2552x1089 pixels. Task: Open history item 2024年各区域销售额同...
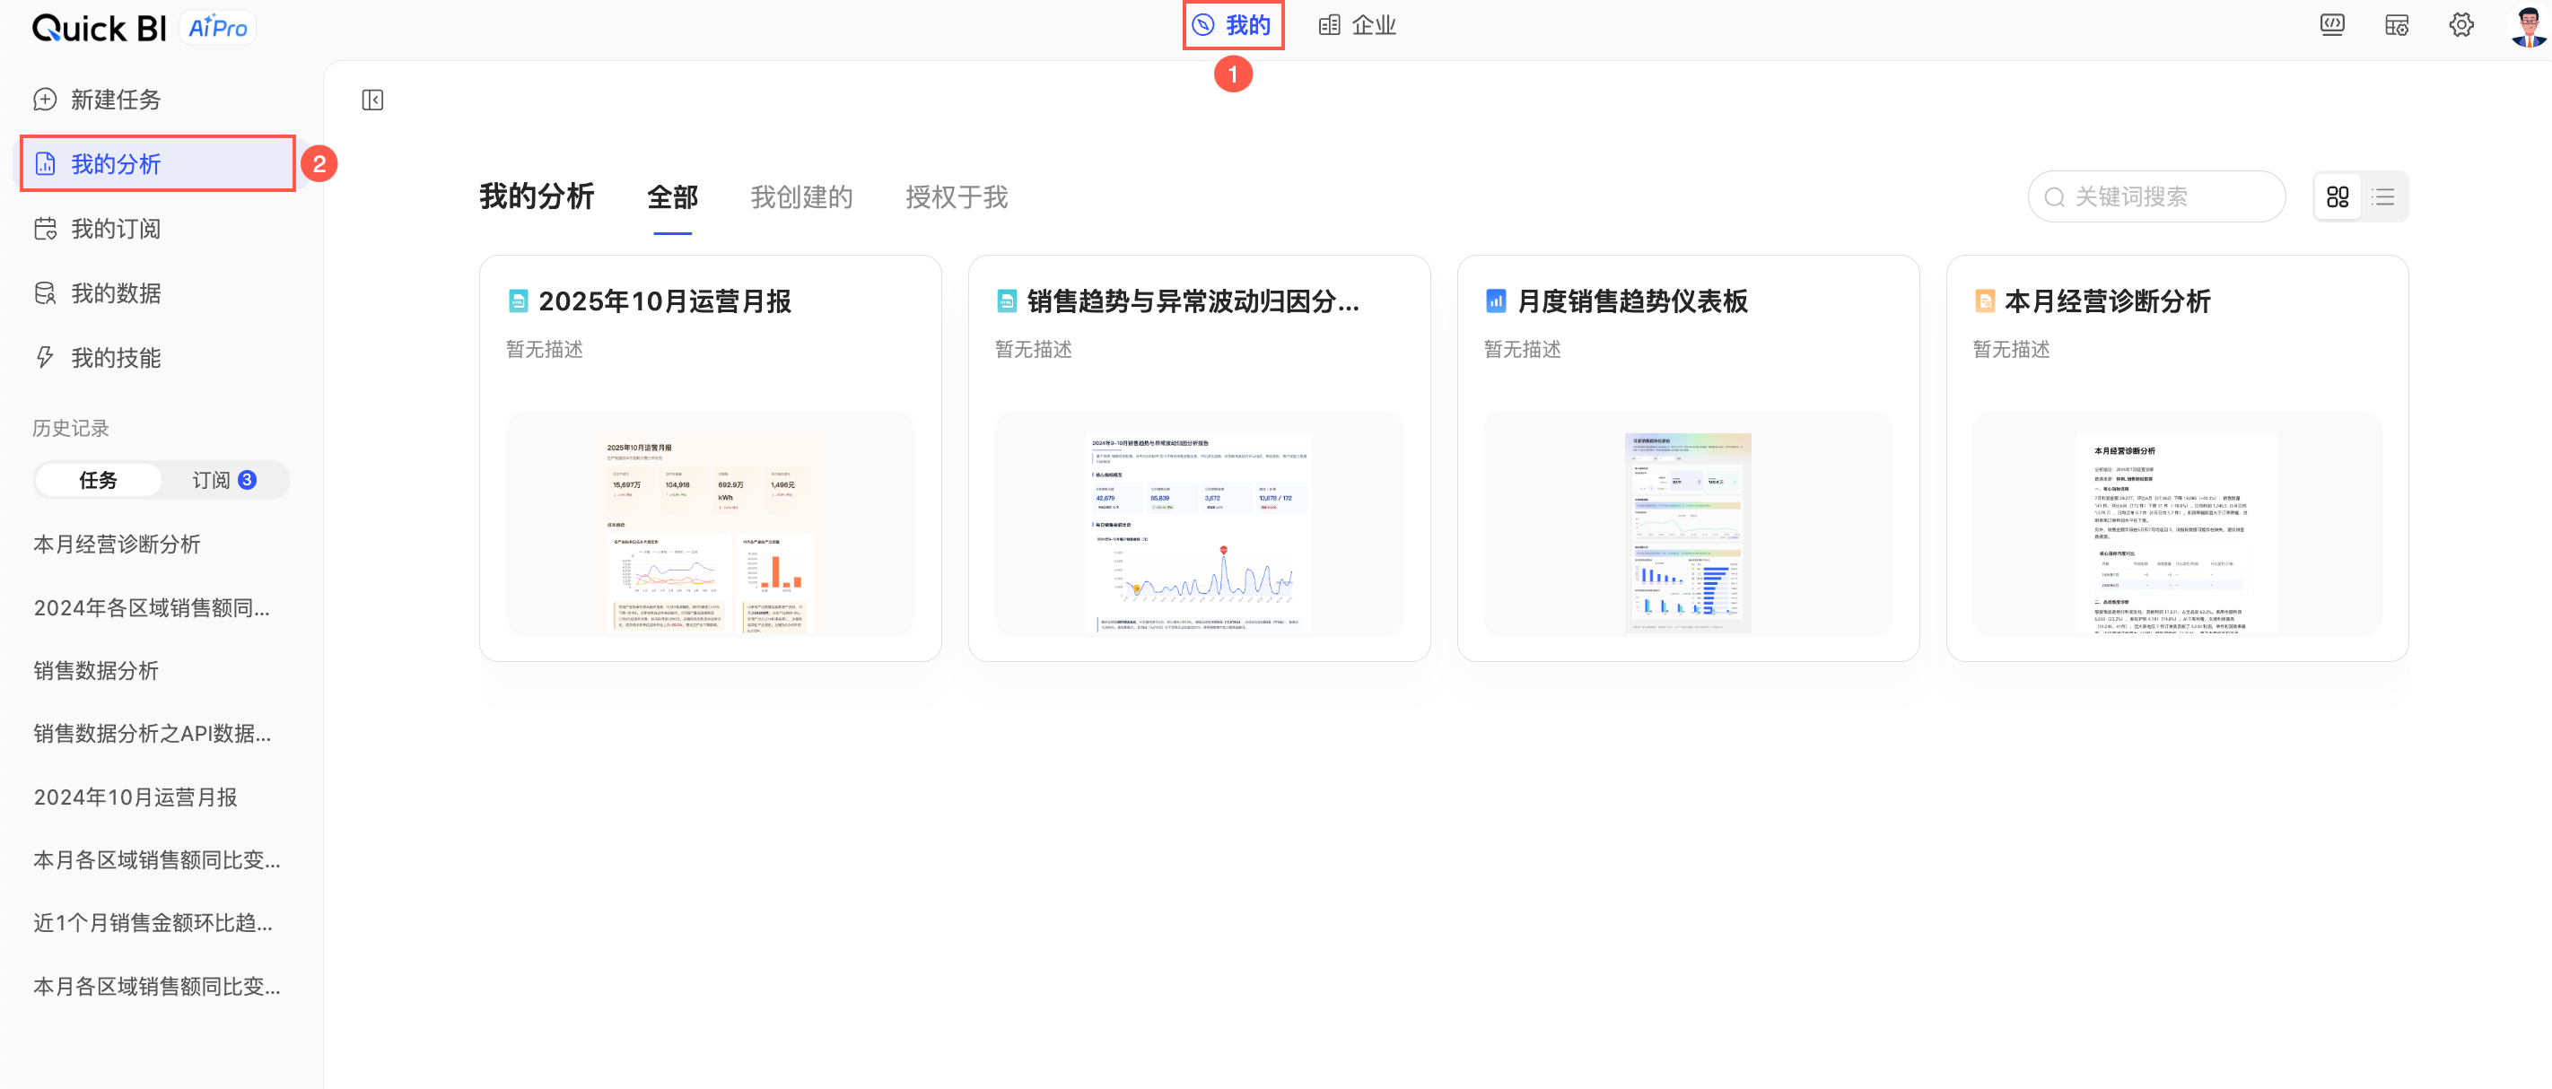(152, 608)
